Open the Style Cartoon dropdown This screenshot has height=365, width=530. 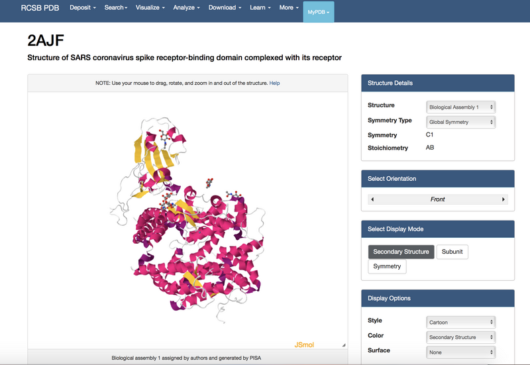[460, 323]
